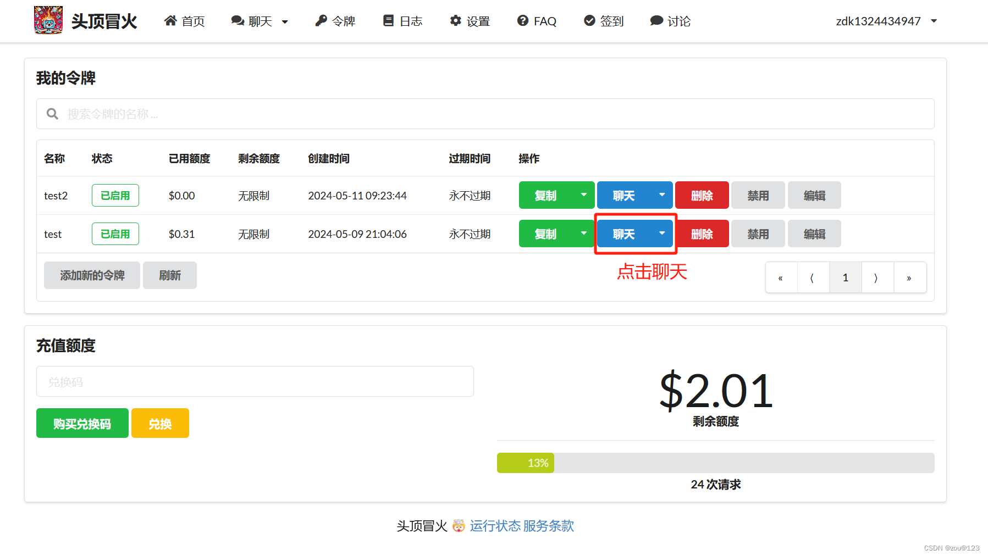Open the 讨论 discussion page
988x556 pixels.
tap(670, 21)
